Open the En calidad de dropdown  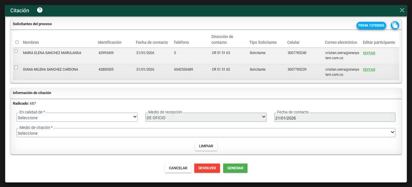pyautogui.click(x=77, y=118)
